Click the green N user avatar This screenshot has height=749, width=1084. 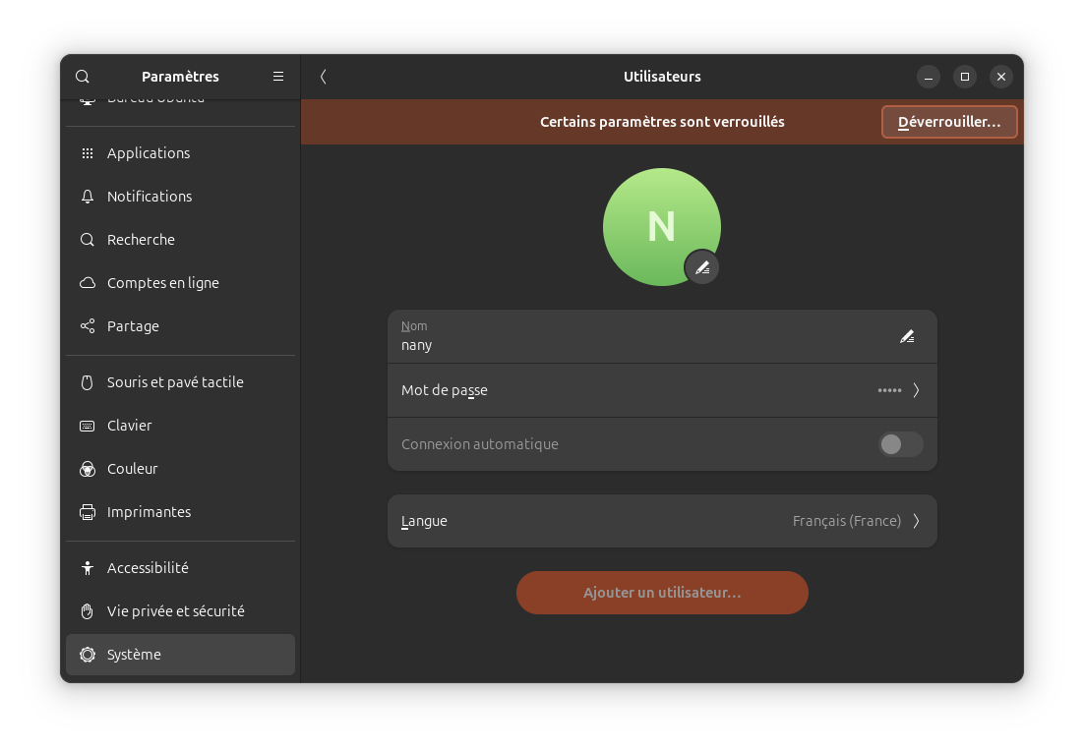point(662,227)
